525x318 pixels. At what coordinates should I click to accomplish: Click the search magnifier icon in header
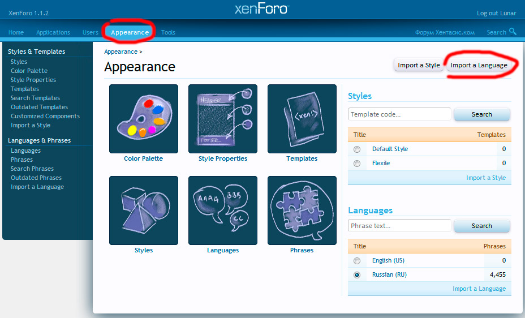(513, 32)
